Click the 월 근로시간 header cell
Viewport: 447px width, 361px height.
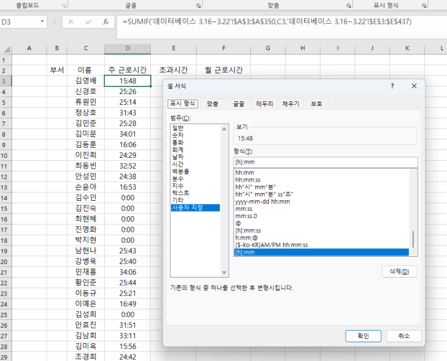(x=223, y=70)
